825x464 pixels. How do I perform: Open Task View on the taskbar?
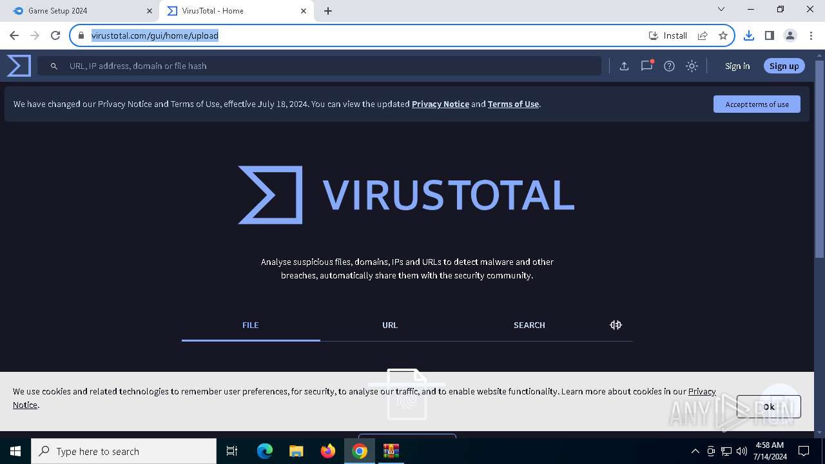click(232, 451)
